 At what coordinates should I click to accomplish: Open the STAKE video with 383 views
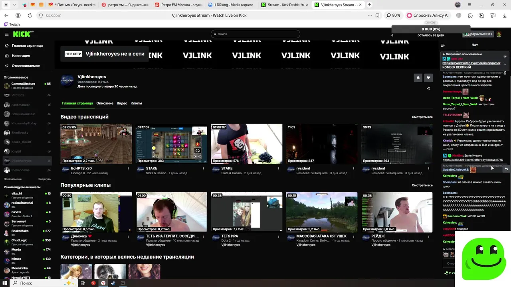[171, 144]
